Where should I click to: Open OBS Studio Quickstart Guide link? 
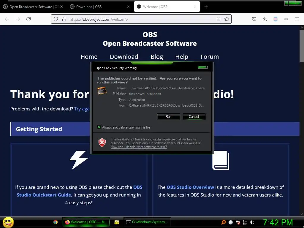click(80, 191)
